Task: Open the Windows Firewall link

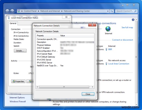Action: [18, 101]
